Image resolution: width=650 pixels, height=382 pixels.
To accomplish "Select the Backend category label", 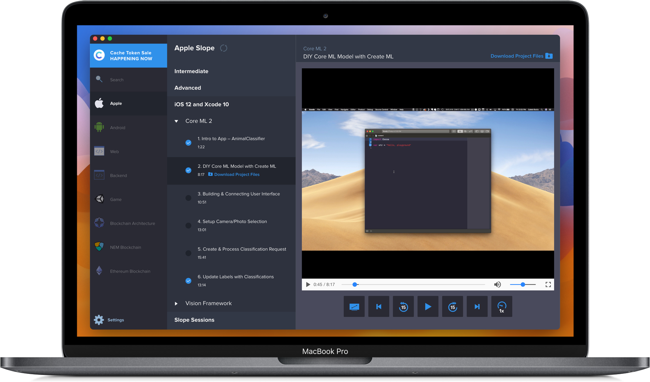I will [118, 175].
